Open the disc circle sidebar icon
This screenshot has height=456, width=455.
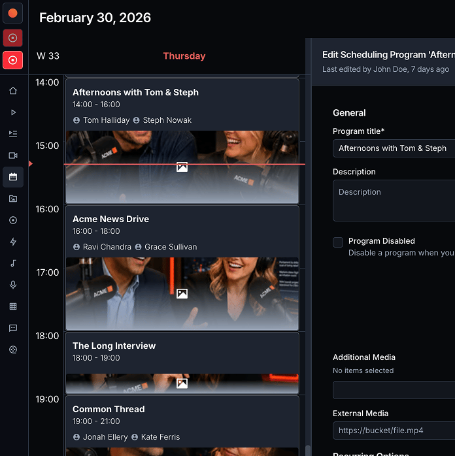tap(13, 220)
